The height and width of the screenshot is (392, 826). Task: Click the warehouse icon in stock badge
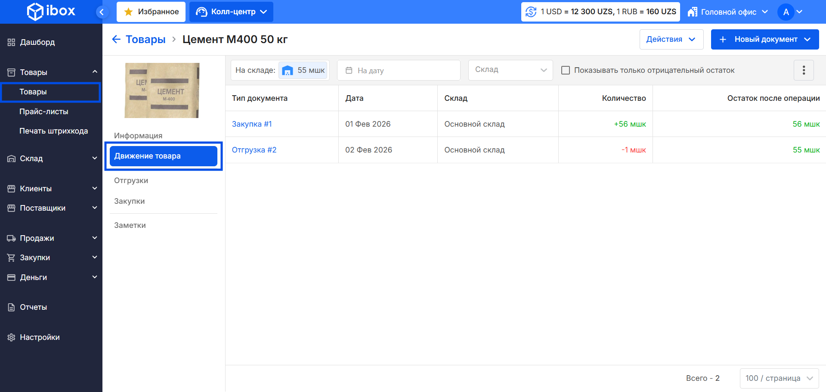click(288, 71)
